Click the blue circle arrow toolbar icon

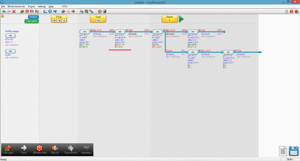point(50,11)
